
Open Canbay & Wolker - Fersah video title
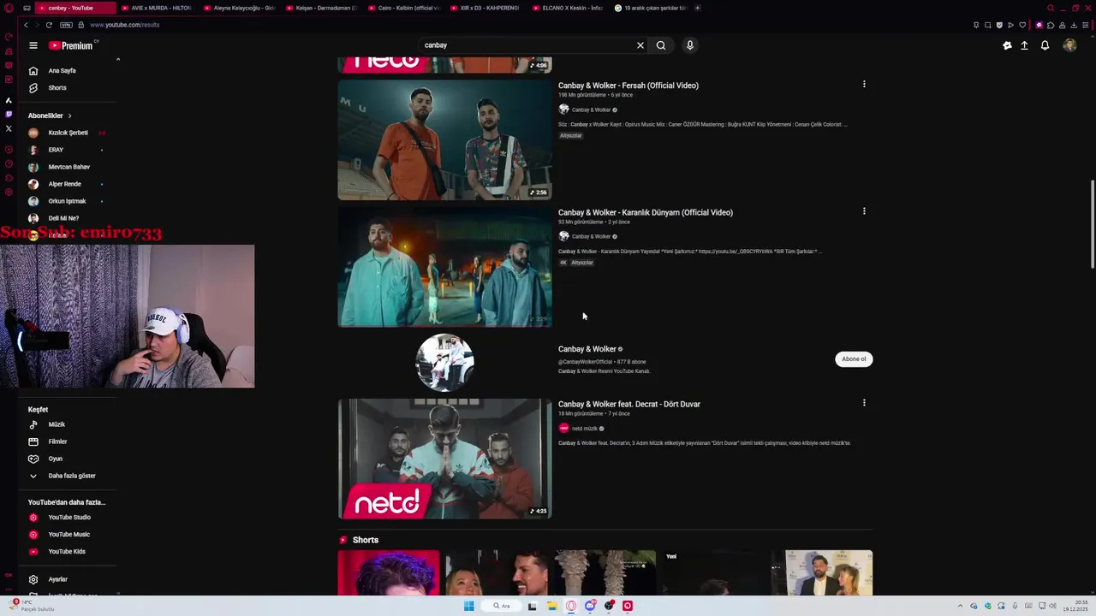(x=628, y=86)
